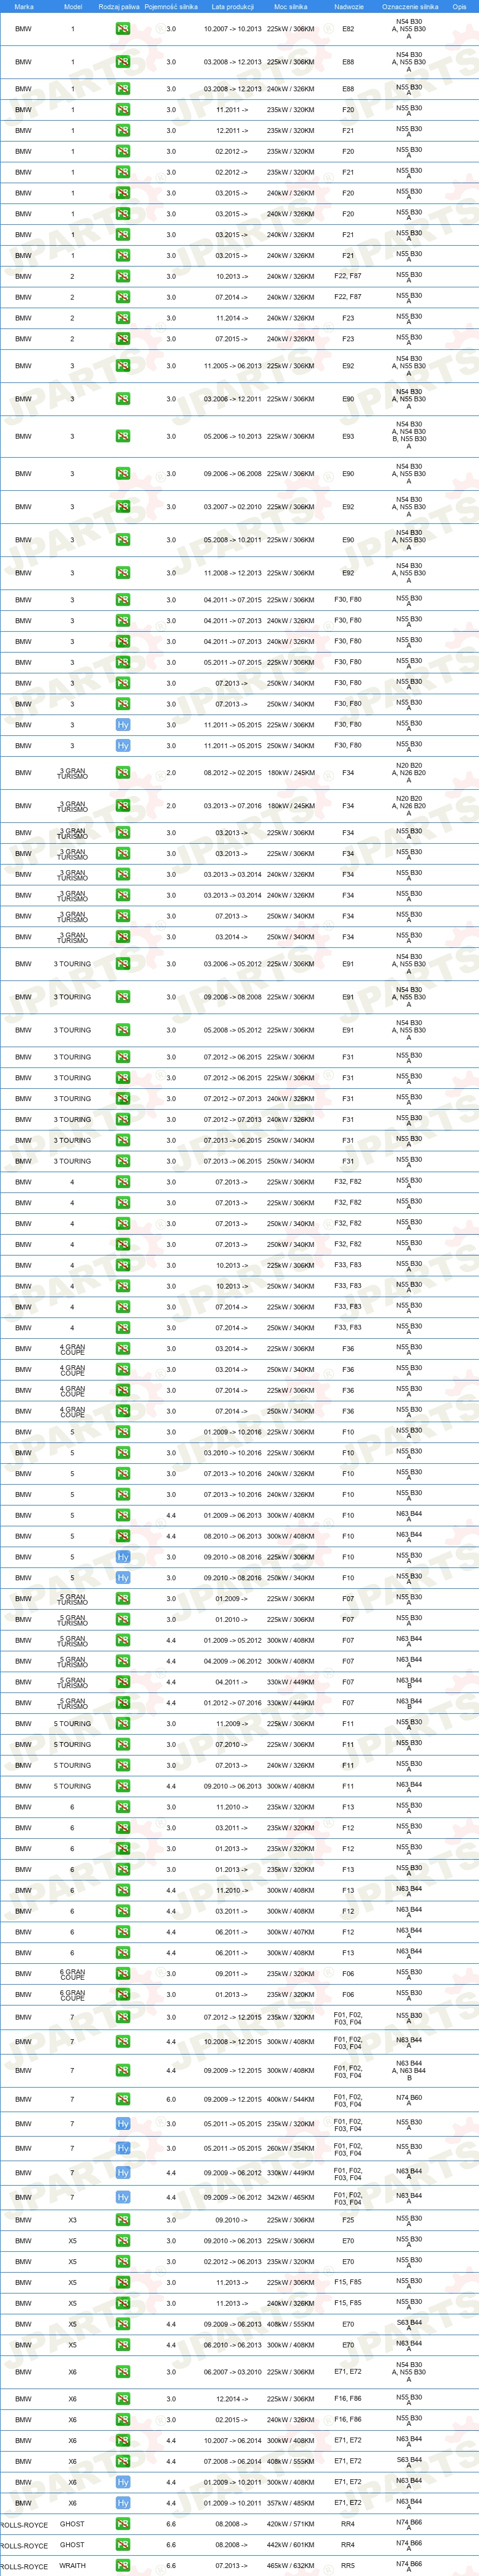The width and height of the screenshot is (479, 2576).
Task: Click the Oznaczenie silnika column header
Action: point(410,6)
